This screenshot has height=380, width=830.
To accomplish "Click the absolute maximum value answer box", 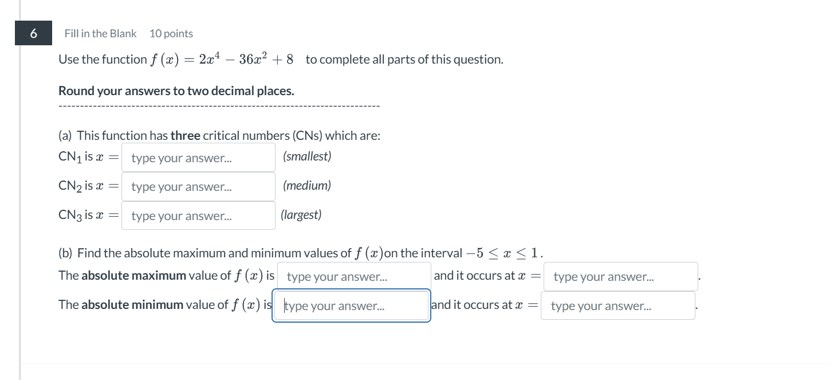I will 353,276.
